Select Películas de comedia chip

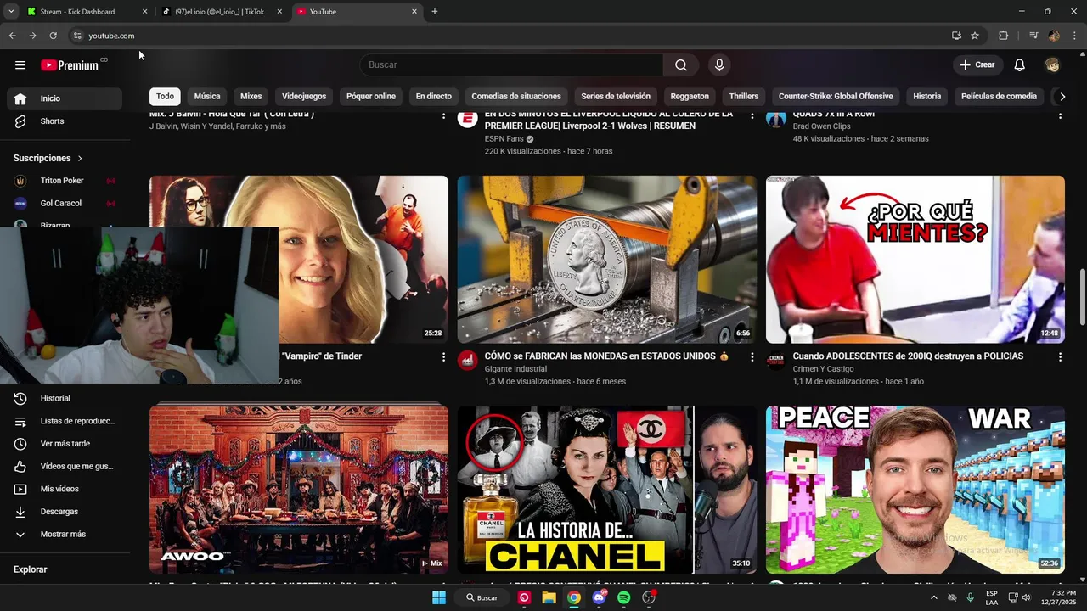point(1000,97)
